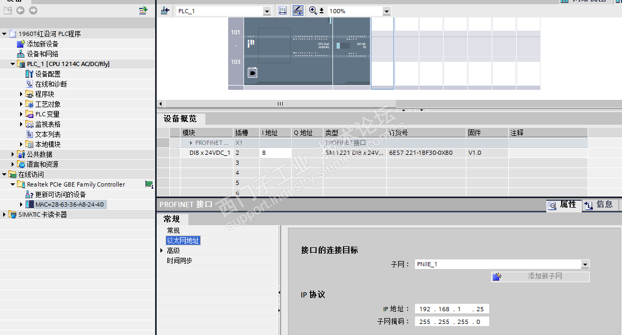622x335 pixels.
Task: Expand the 程序块 folder
Action: pos(21,94)
